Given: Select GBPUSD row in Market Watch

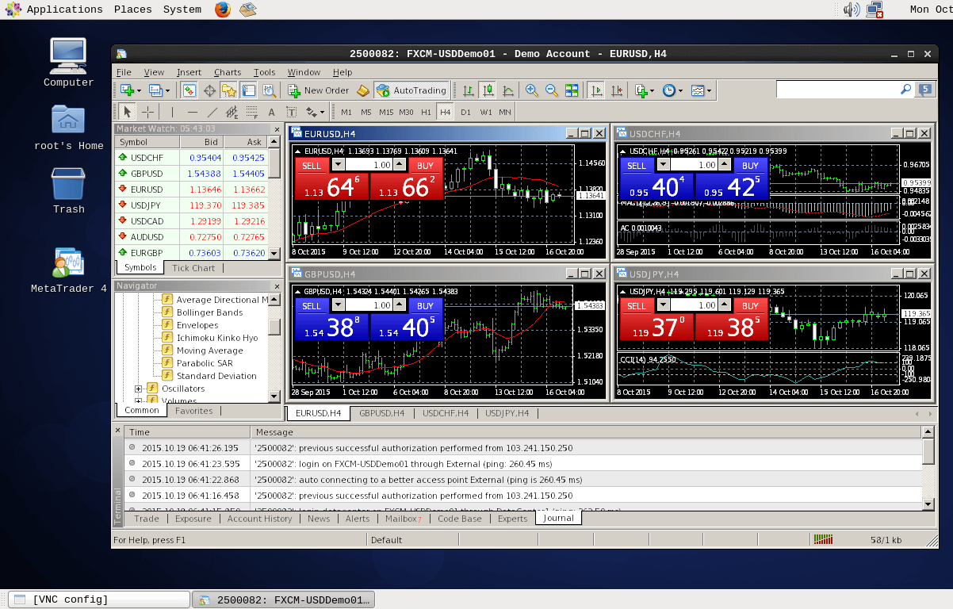Looking at the screenshot, I should (191, 174).
